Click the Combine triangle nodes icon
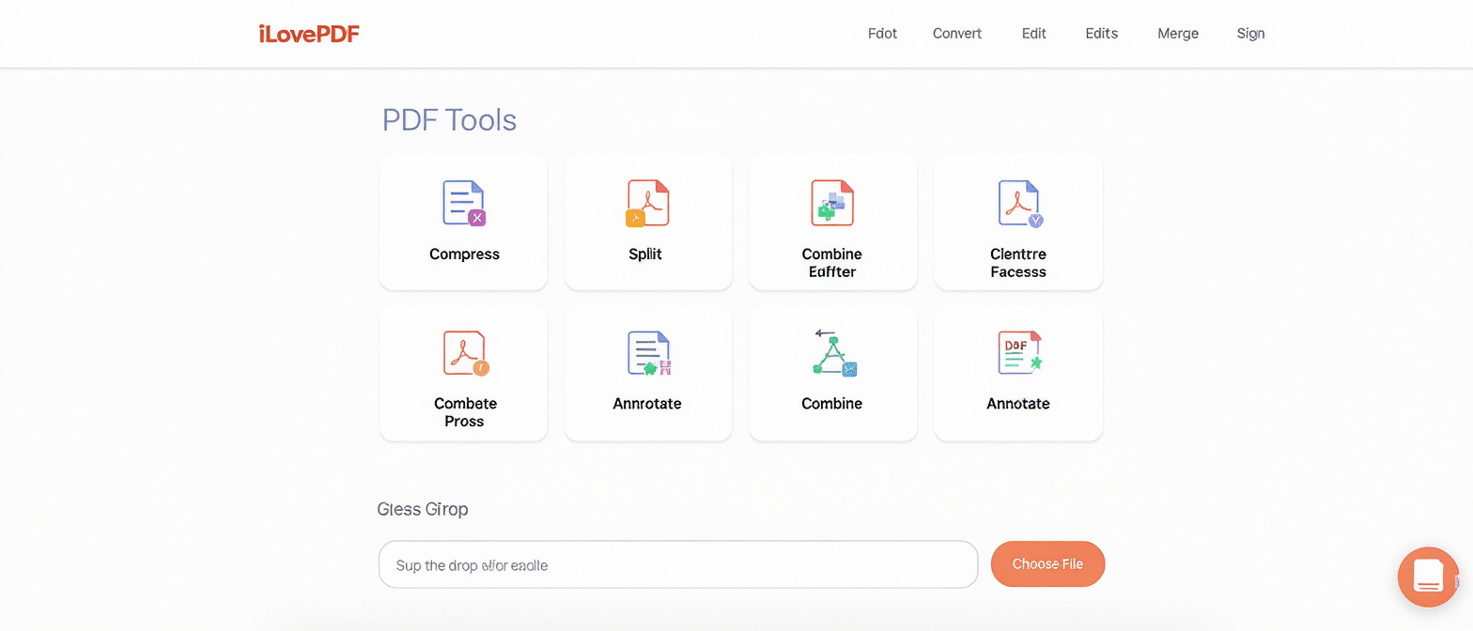Image resolution: width=1473 pixels, height=631 pixels. coord(833,353)
